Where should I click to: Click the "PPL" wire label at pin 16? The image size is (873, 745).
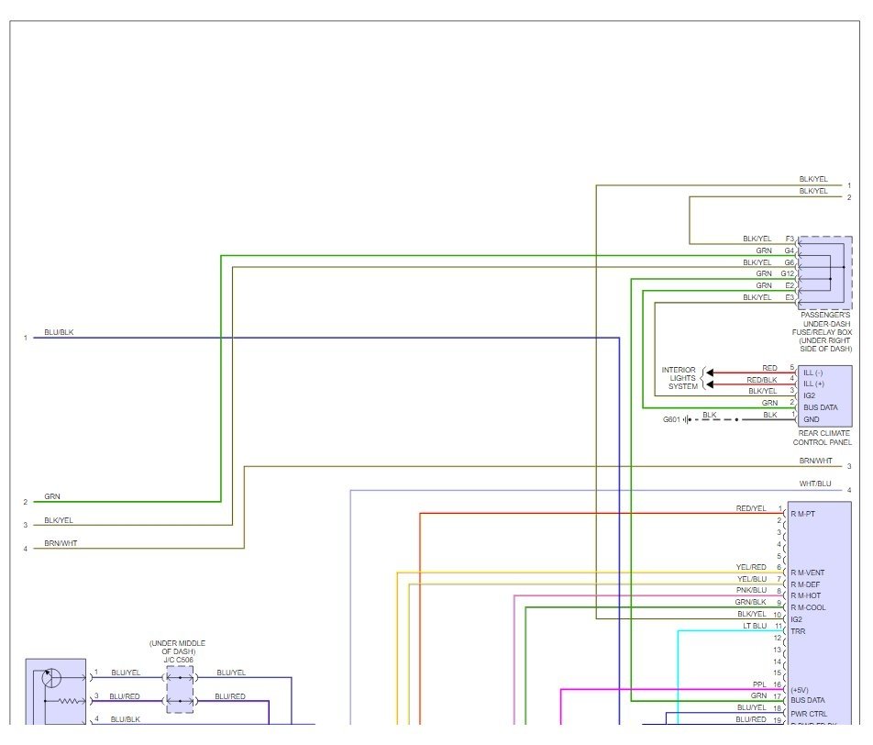(x=759, y=684)
